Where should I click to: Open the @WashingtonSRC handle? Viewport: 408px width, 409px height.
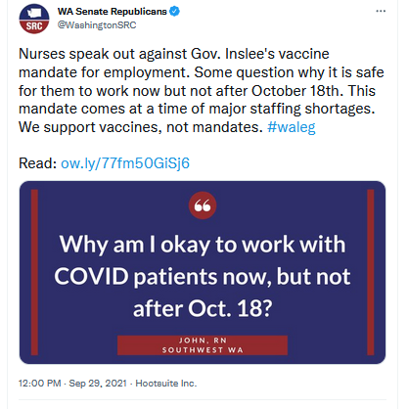(x=97, y=25)
